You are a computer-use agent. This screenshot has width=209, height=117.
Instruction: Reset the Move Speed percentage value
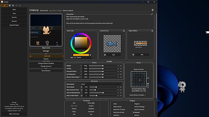point(82,87)
